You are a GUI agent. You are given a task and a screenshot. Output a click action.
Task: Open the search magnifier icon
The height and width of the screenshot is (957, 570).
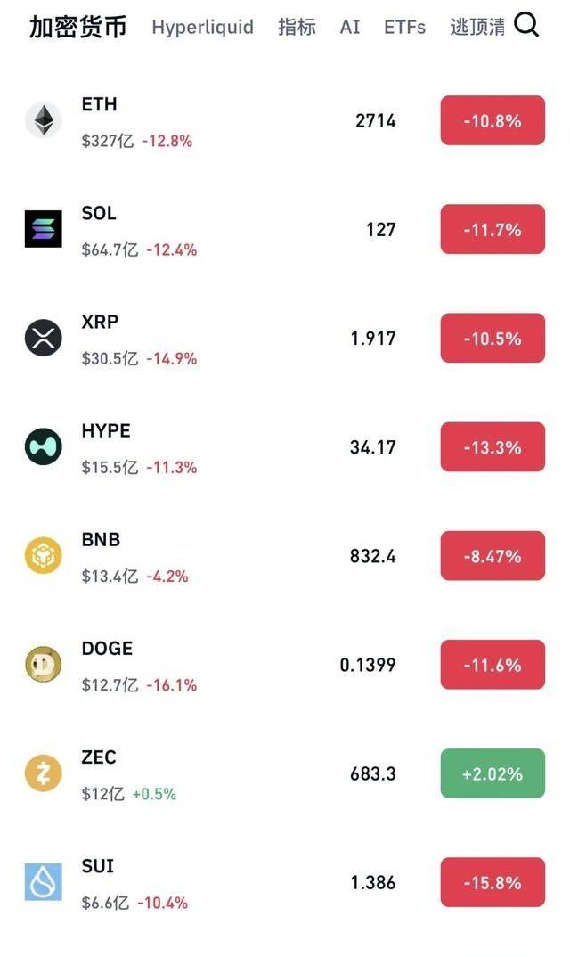[x=526, y=26]
